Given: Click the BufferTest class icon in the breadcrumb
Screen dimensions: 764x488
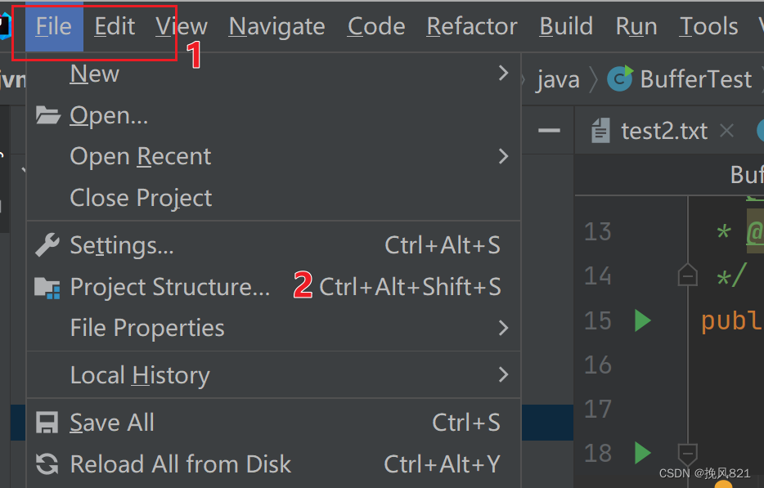Looking at the screenshot, I should pos(620,78).
